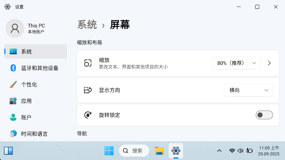Click the 旋转锁定 lock icon
The width and height of the screenshot is (285, 160).
(x=88, y=115)
